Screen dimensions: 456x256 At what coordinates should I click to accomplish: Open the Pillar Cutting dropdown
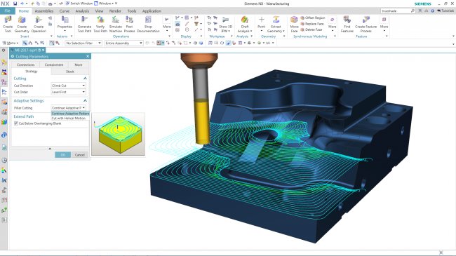[x=68, y=108]
